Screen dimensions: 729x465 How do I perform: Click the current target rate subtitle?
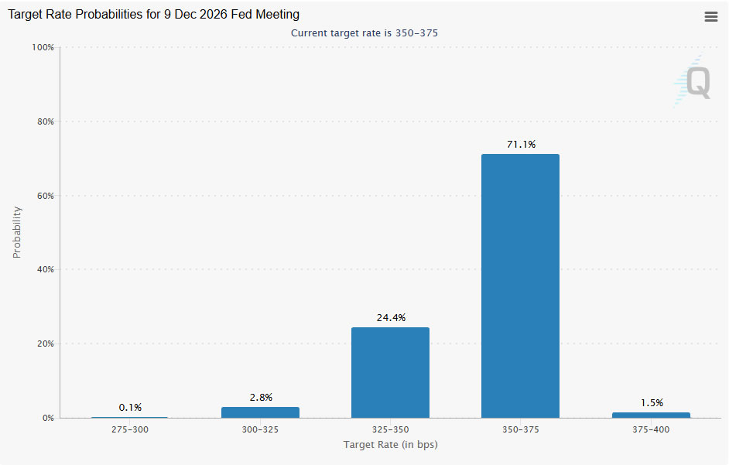[x=364, y=33]
